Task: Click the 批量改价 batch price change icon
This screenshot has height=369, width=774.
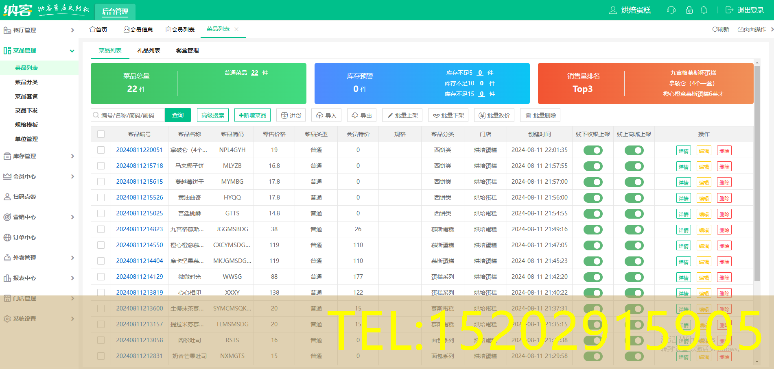Action: 494,115
